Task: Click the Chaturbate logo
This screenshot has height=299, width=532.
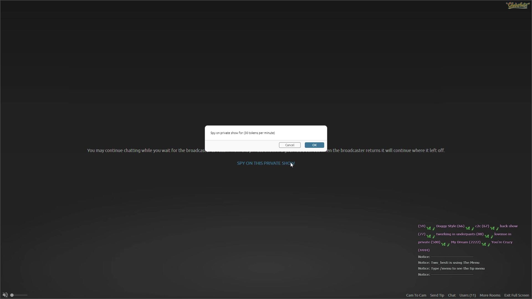Action: (x=517, y=5)
